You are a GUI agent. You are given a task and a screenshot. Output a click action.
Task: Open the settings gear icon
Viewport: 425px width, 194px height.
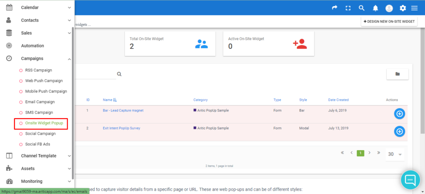403,8
